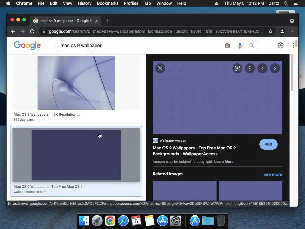
Task: Click the forward navigation arrow
Action: click(23, 31)
